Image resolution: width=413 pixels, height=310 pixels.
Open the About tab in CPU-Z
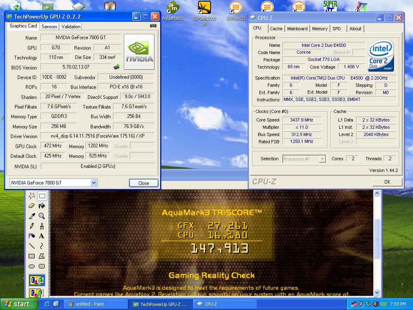(x=355, y=29)
